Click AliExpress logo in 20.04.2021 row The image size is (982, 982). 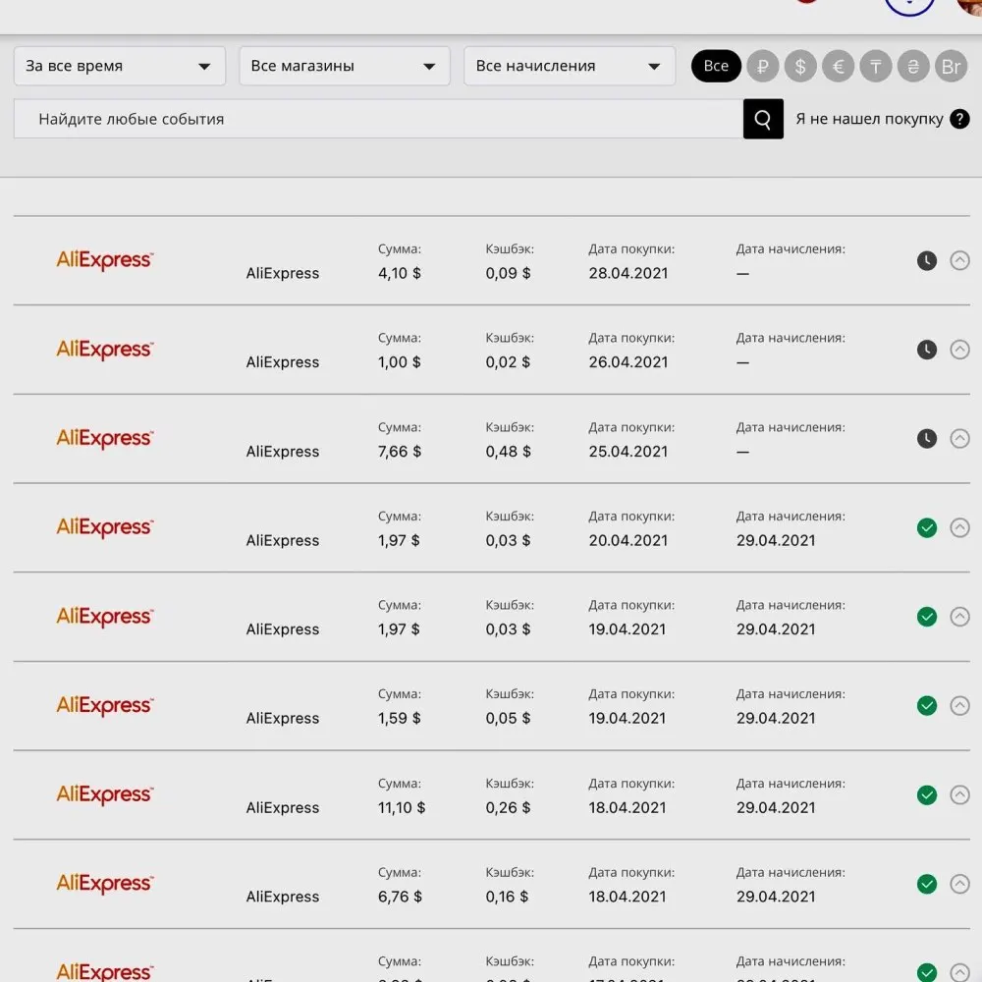(105, 527)
